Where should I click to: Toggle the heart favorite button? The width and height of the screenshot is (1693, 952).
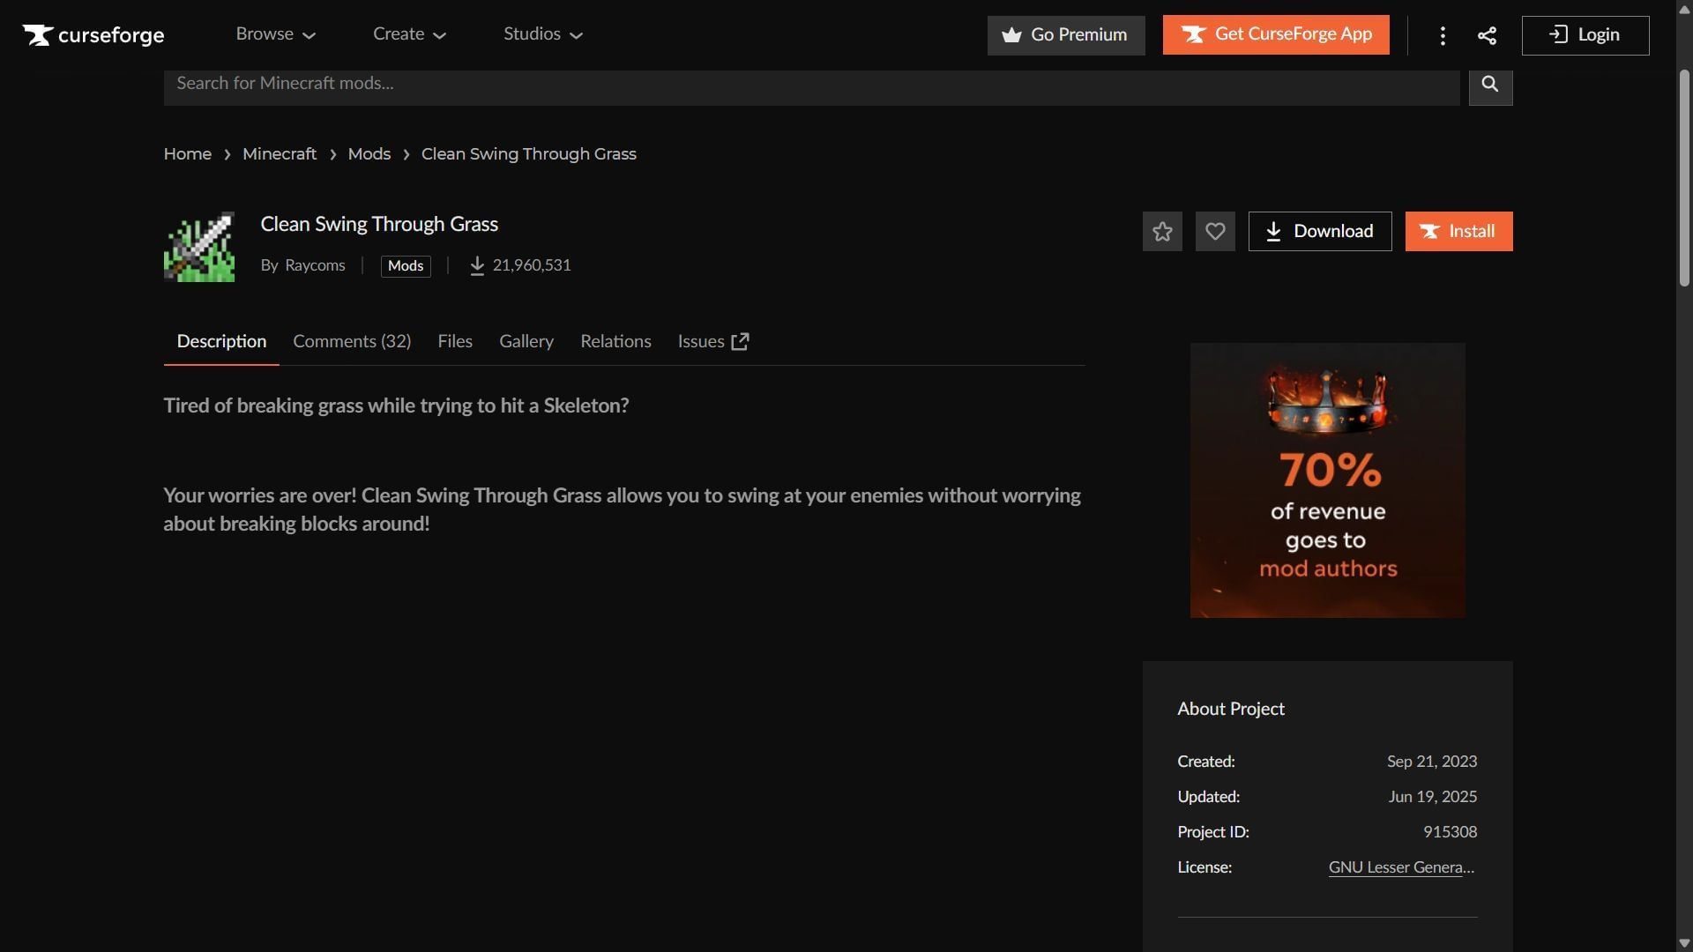1215,231
